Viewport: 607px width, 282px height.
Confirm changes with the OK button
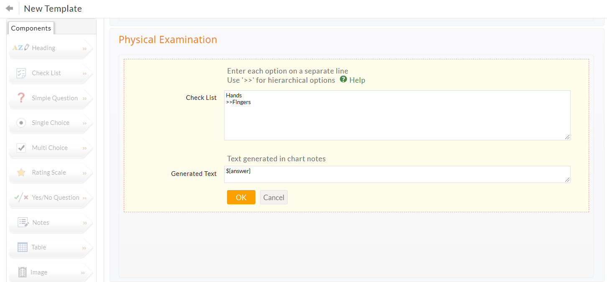click(x=241, y=197)
